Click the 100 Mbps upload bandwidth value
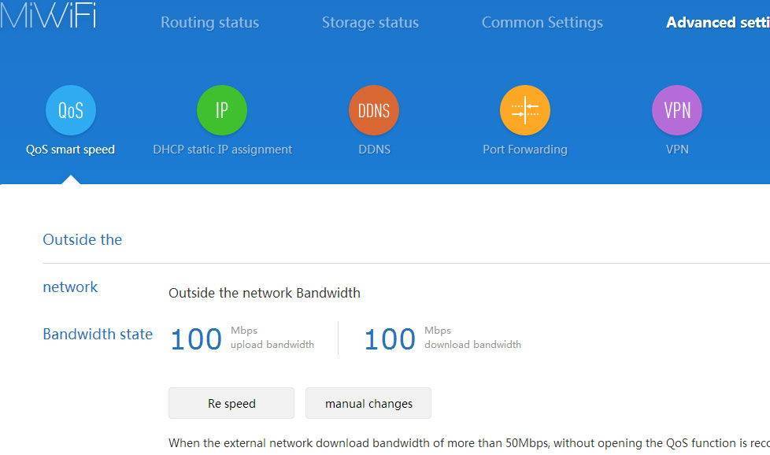Screen dimensions: 770x455 tap(196, 339)
